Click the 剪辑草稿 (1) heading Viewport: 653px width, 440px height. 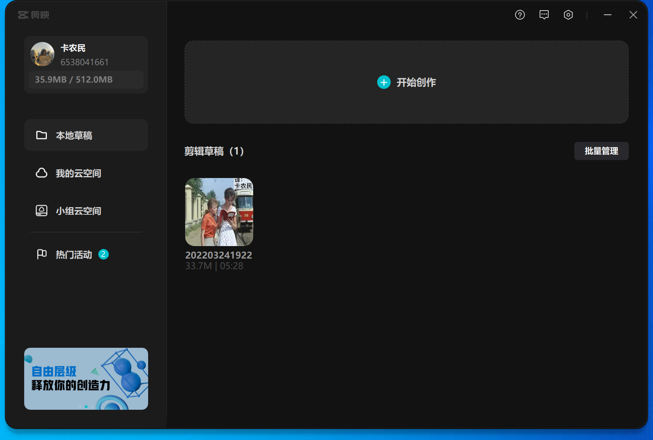coord(214,151)
